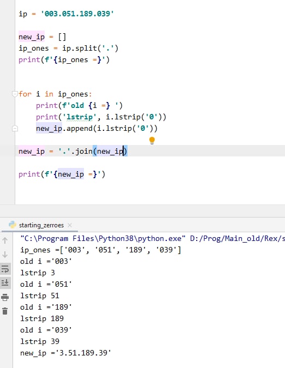
Task: Click the ip_ones = ip.split('.') line
Action: click(x=69, y=49)
